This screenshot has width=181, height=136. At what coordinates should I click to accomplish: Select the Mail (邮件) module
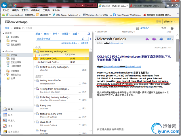point(17,109)
